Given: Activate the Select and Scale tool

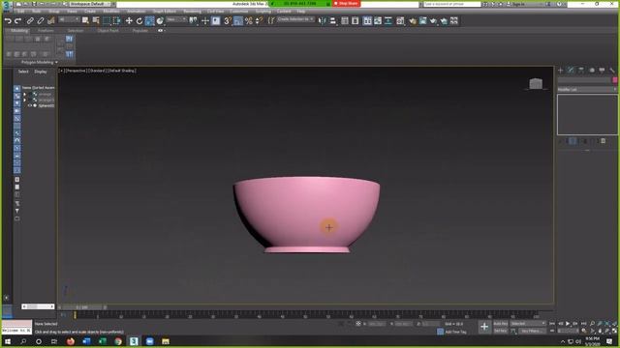Looking at the screenshot, I should pyautogui.click(x=150, y=21).
